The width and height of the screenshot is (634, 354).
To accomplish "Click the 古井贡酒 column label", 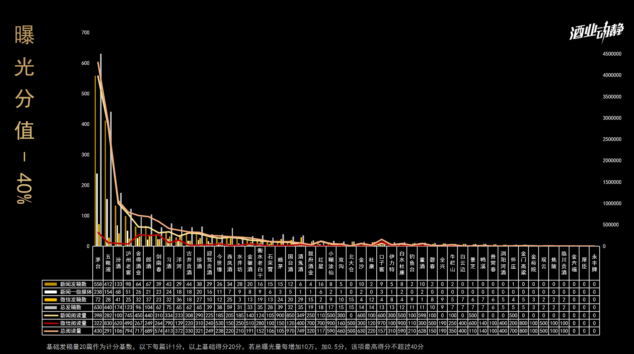I will click(189, 263).
